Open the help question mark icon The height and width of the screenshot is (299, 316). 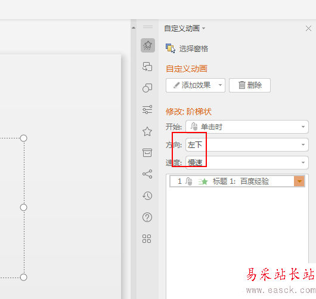tap(147, 217)
